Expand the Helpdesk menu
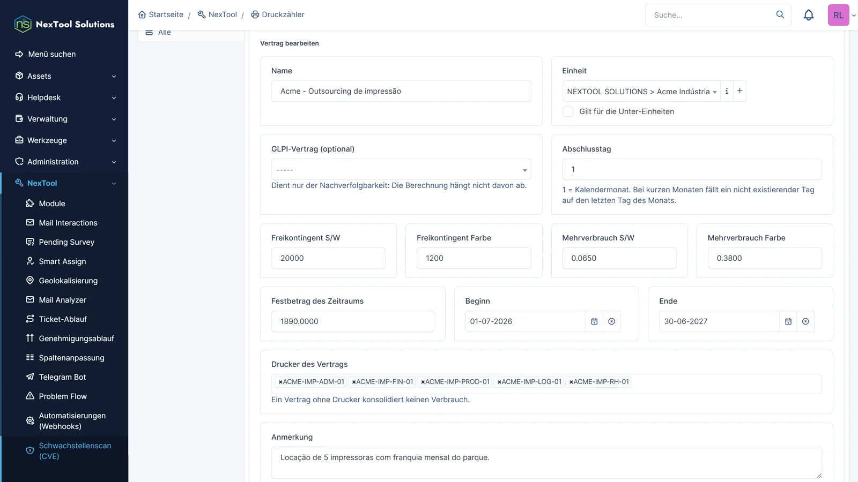 [x=64, y=97]
